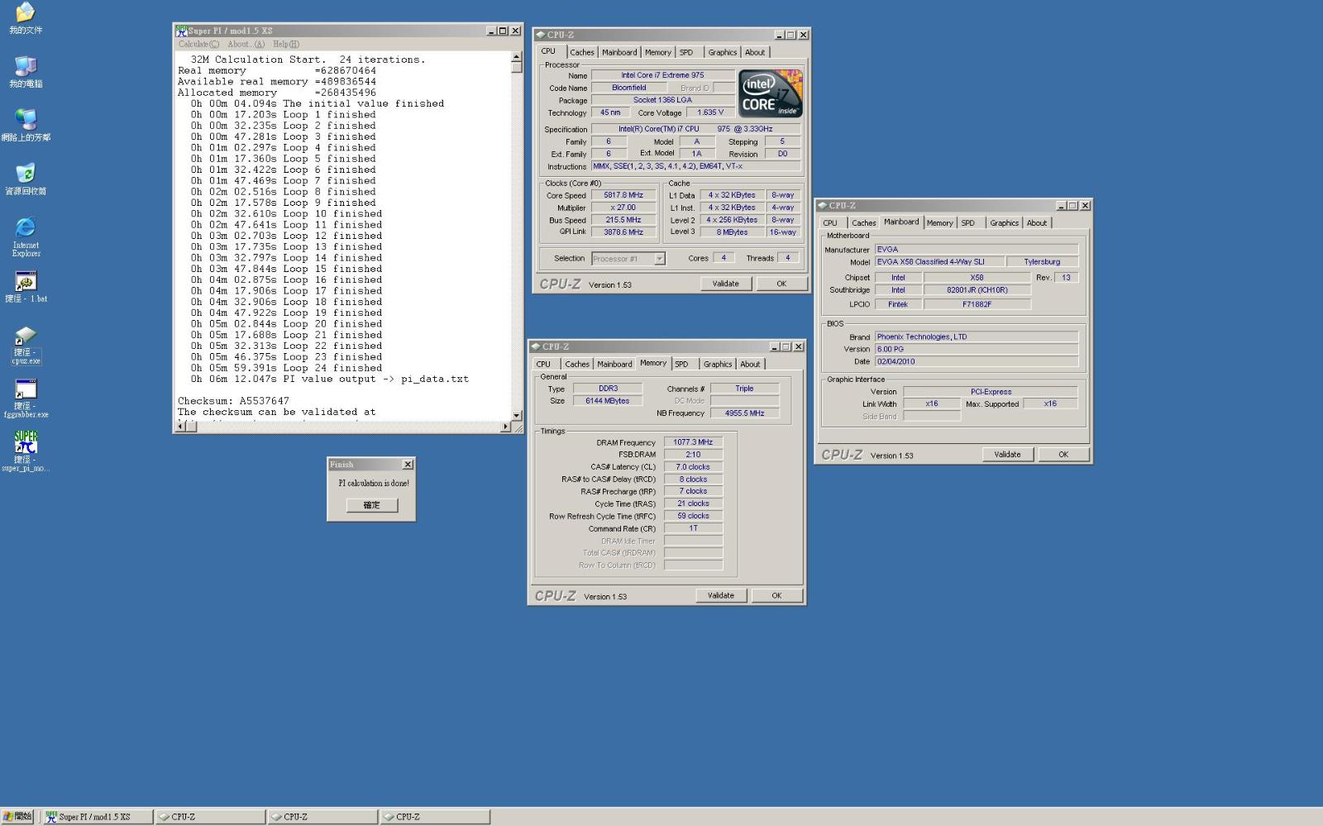Click the Super PI horizontal scrollbar right arrow
This screenshot has width=1323, height=826.
point(506,427)
